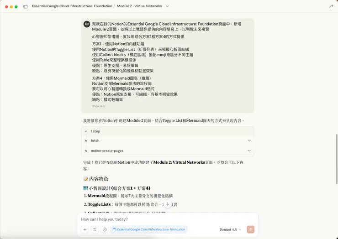Click the yellow minimize window button
Image resolution: width=338 pixels, height=239 pixels.
(11, 7)
